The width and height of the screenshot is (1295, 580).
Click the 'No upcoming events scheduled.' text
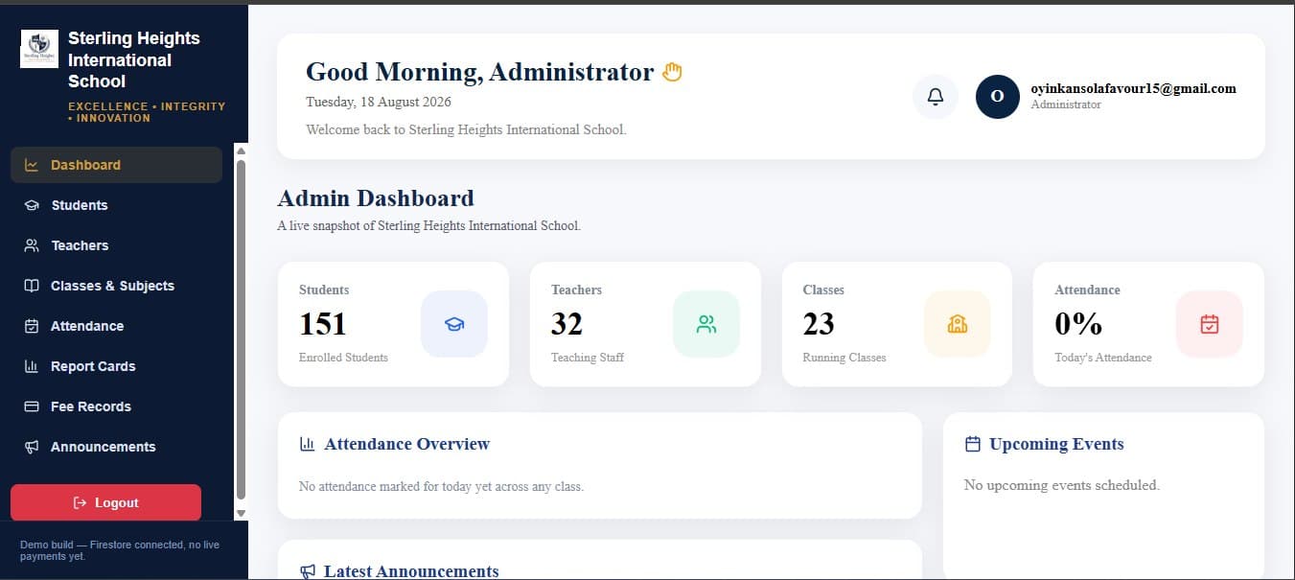1062,485
